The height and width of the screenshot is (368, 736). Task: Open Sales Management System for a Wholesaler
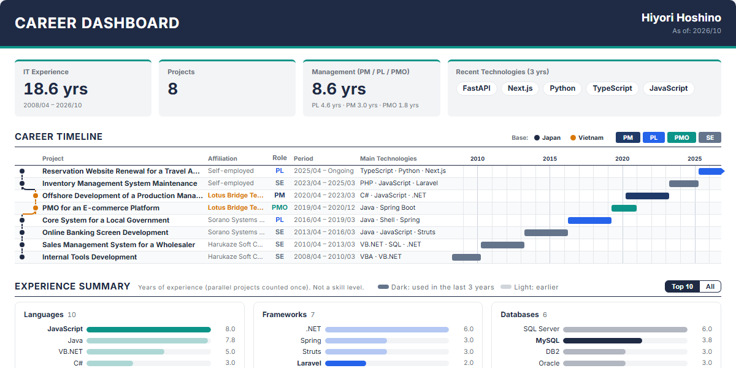tap(368, 245)
